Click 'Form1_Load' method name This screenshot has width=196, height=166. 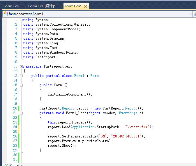76,113
